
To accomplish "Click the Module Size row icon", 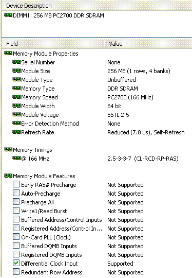I will 16,71.
